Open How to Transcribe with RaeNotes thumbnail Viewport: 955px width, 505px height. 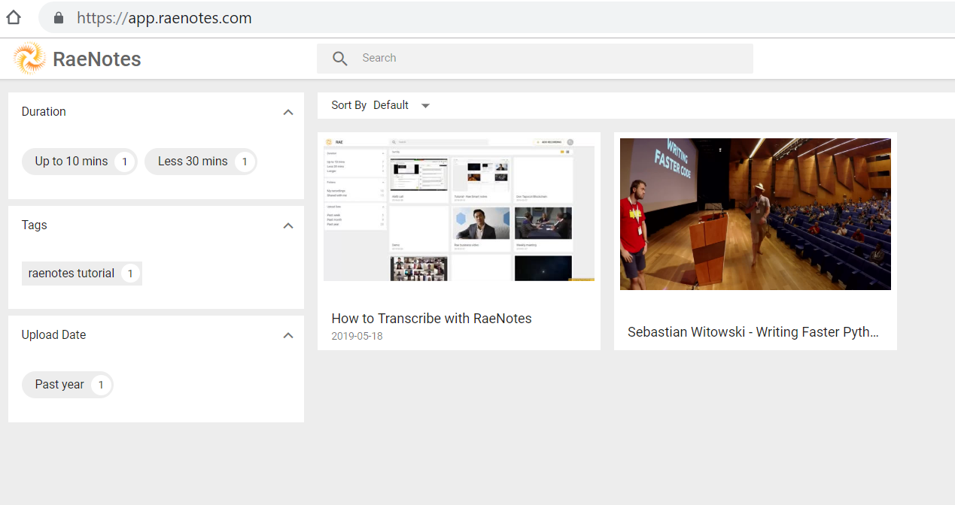click(459, 210)
